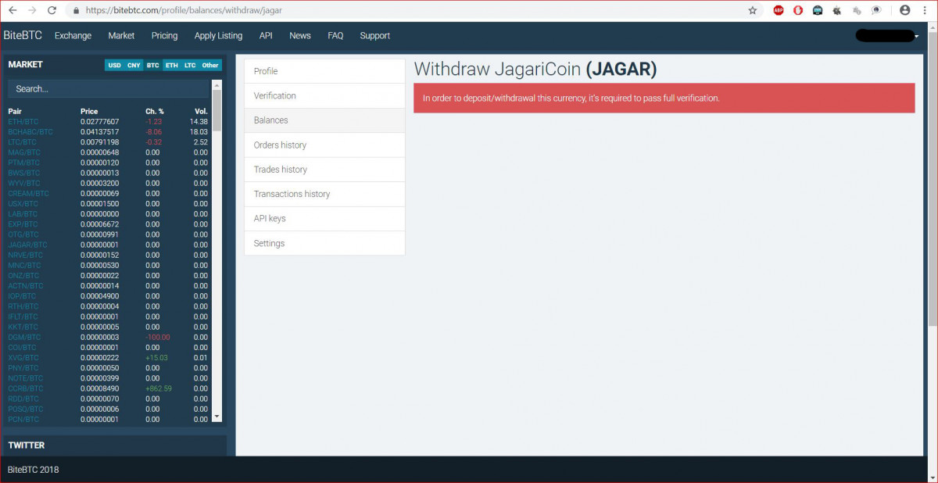Select the ETH market tab

click(x=171, y=65)
